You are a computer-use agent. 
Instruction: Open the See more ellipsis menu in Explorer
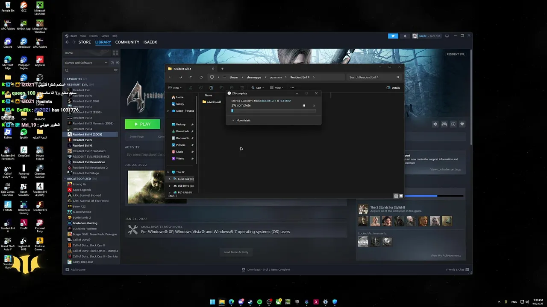click(x=292, y=88)
